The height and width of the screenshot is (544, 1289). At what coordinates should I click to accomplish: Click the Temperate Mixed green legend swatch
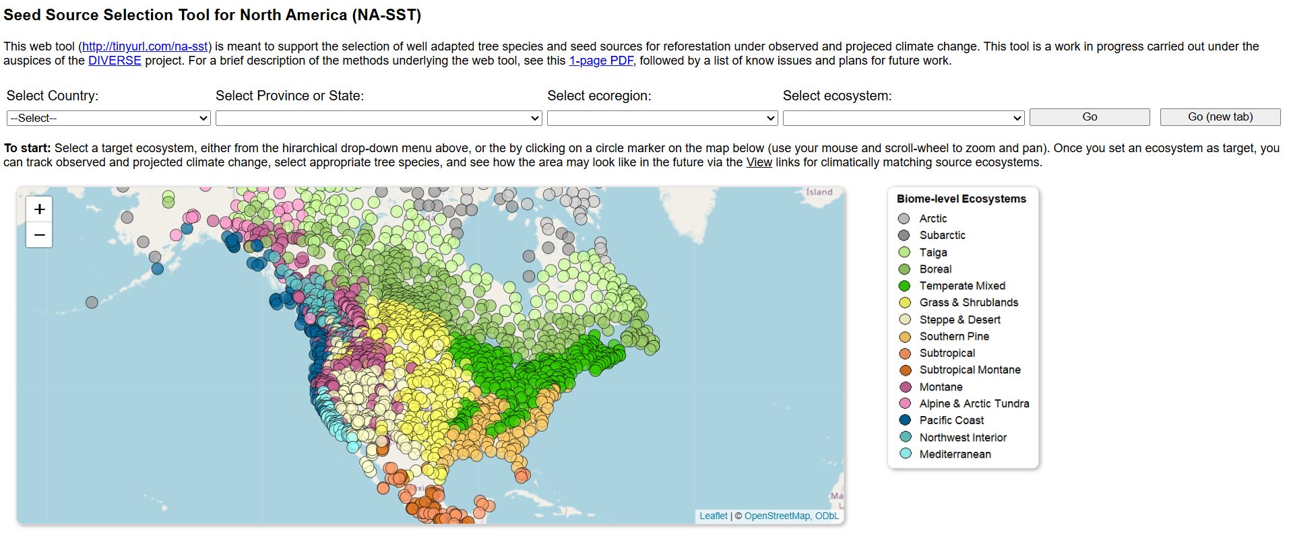pos(904,286)
